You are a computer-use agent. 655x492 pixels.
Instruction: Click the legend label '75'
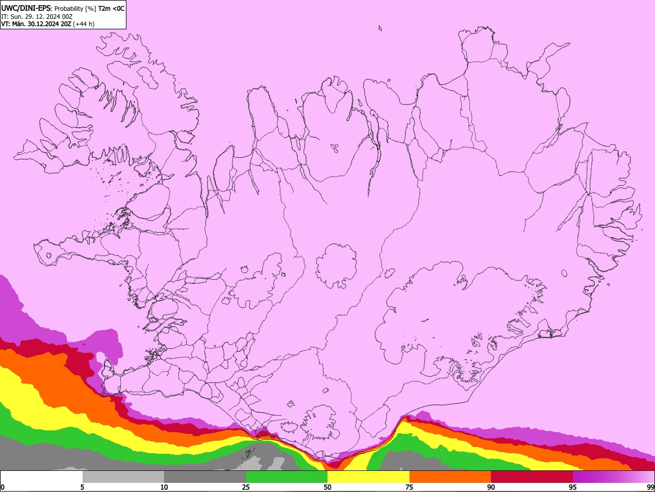[x=410, y=487]
